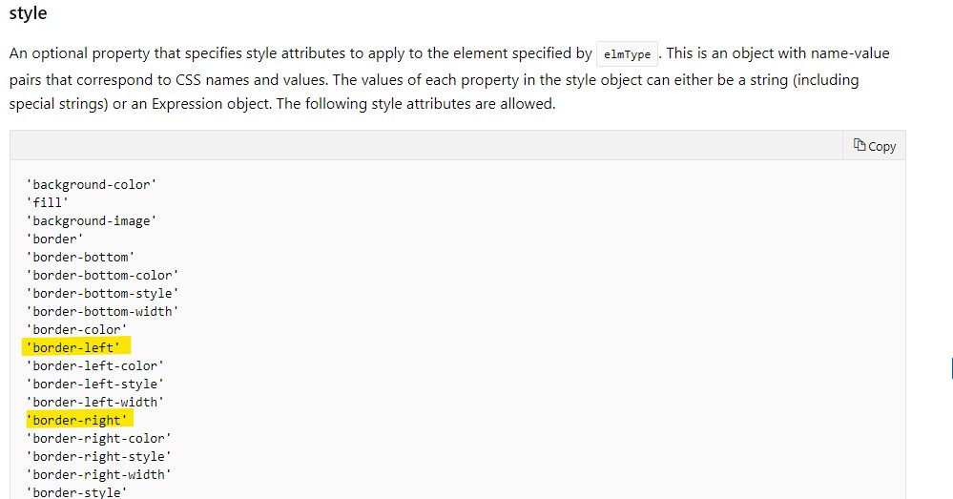This screenshot has height=499, width=953.
Task: Click the 'border-left-style' code line
Action: tap(94, 385)
